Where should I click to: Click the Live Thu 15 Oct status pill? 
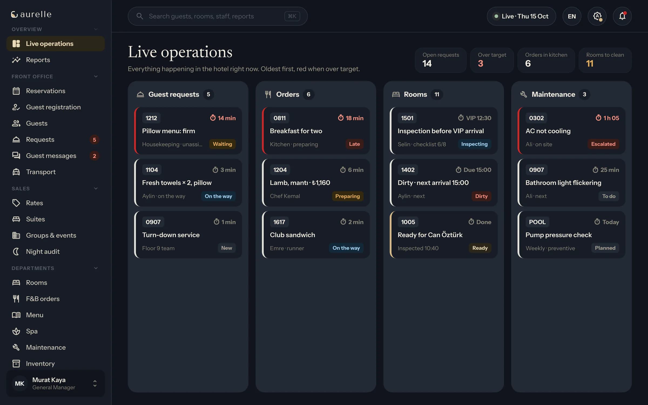click(521, 16)
